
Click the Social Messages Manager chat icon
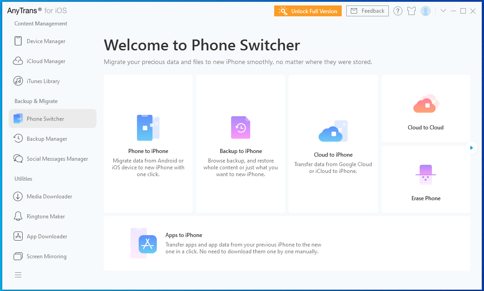(18, 158)
